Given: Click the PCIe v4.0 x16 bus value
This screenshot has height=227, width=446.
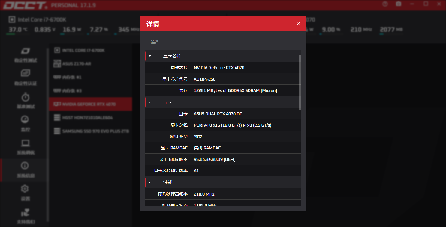Looking at the screenshot, I should point(233,125).
